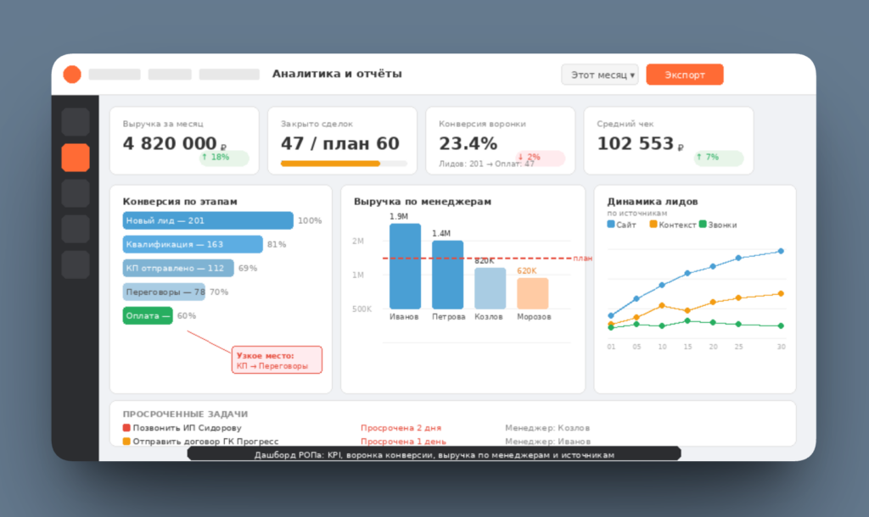This screenshot has height=517, width=869.
Task: Click red marker beside Позвонить ИП Сидорову
Action: pos(126,427)
